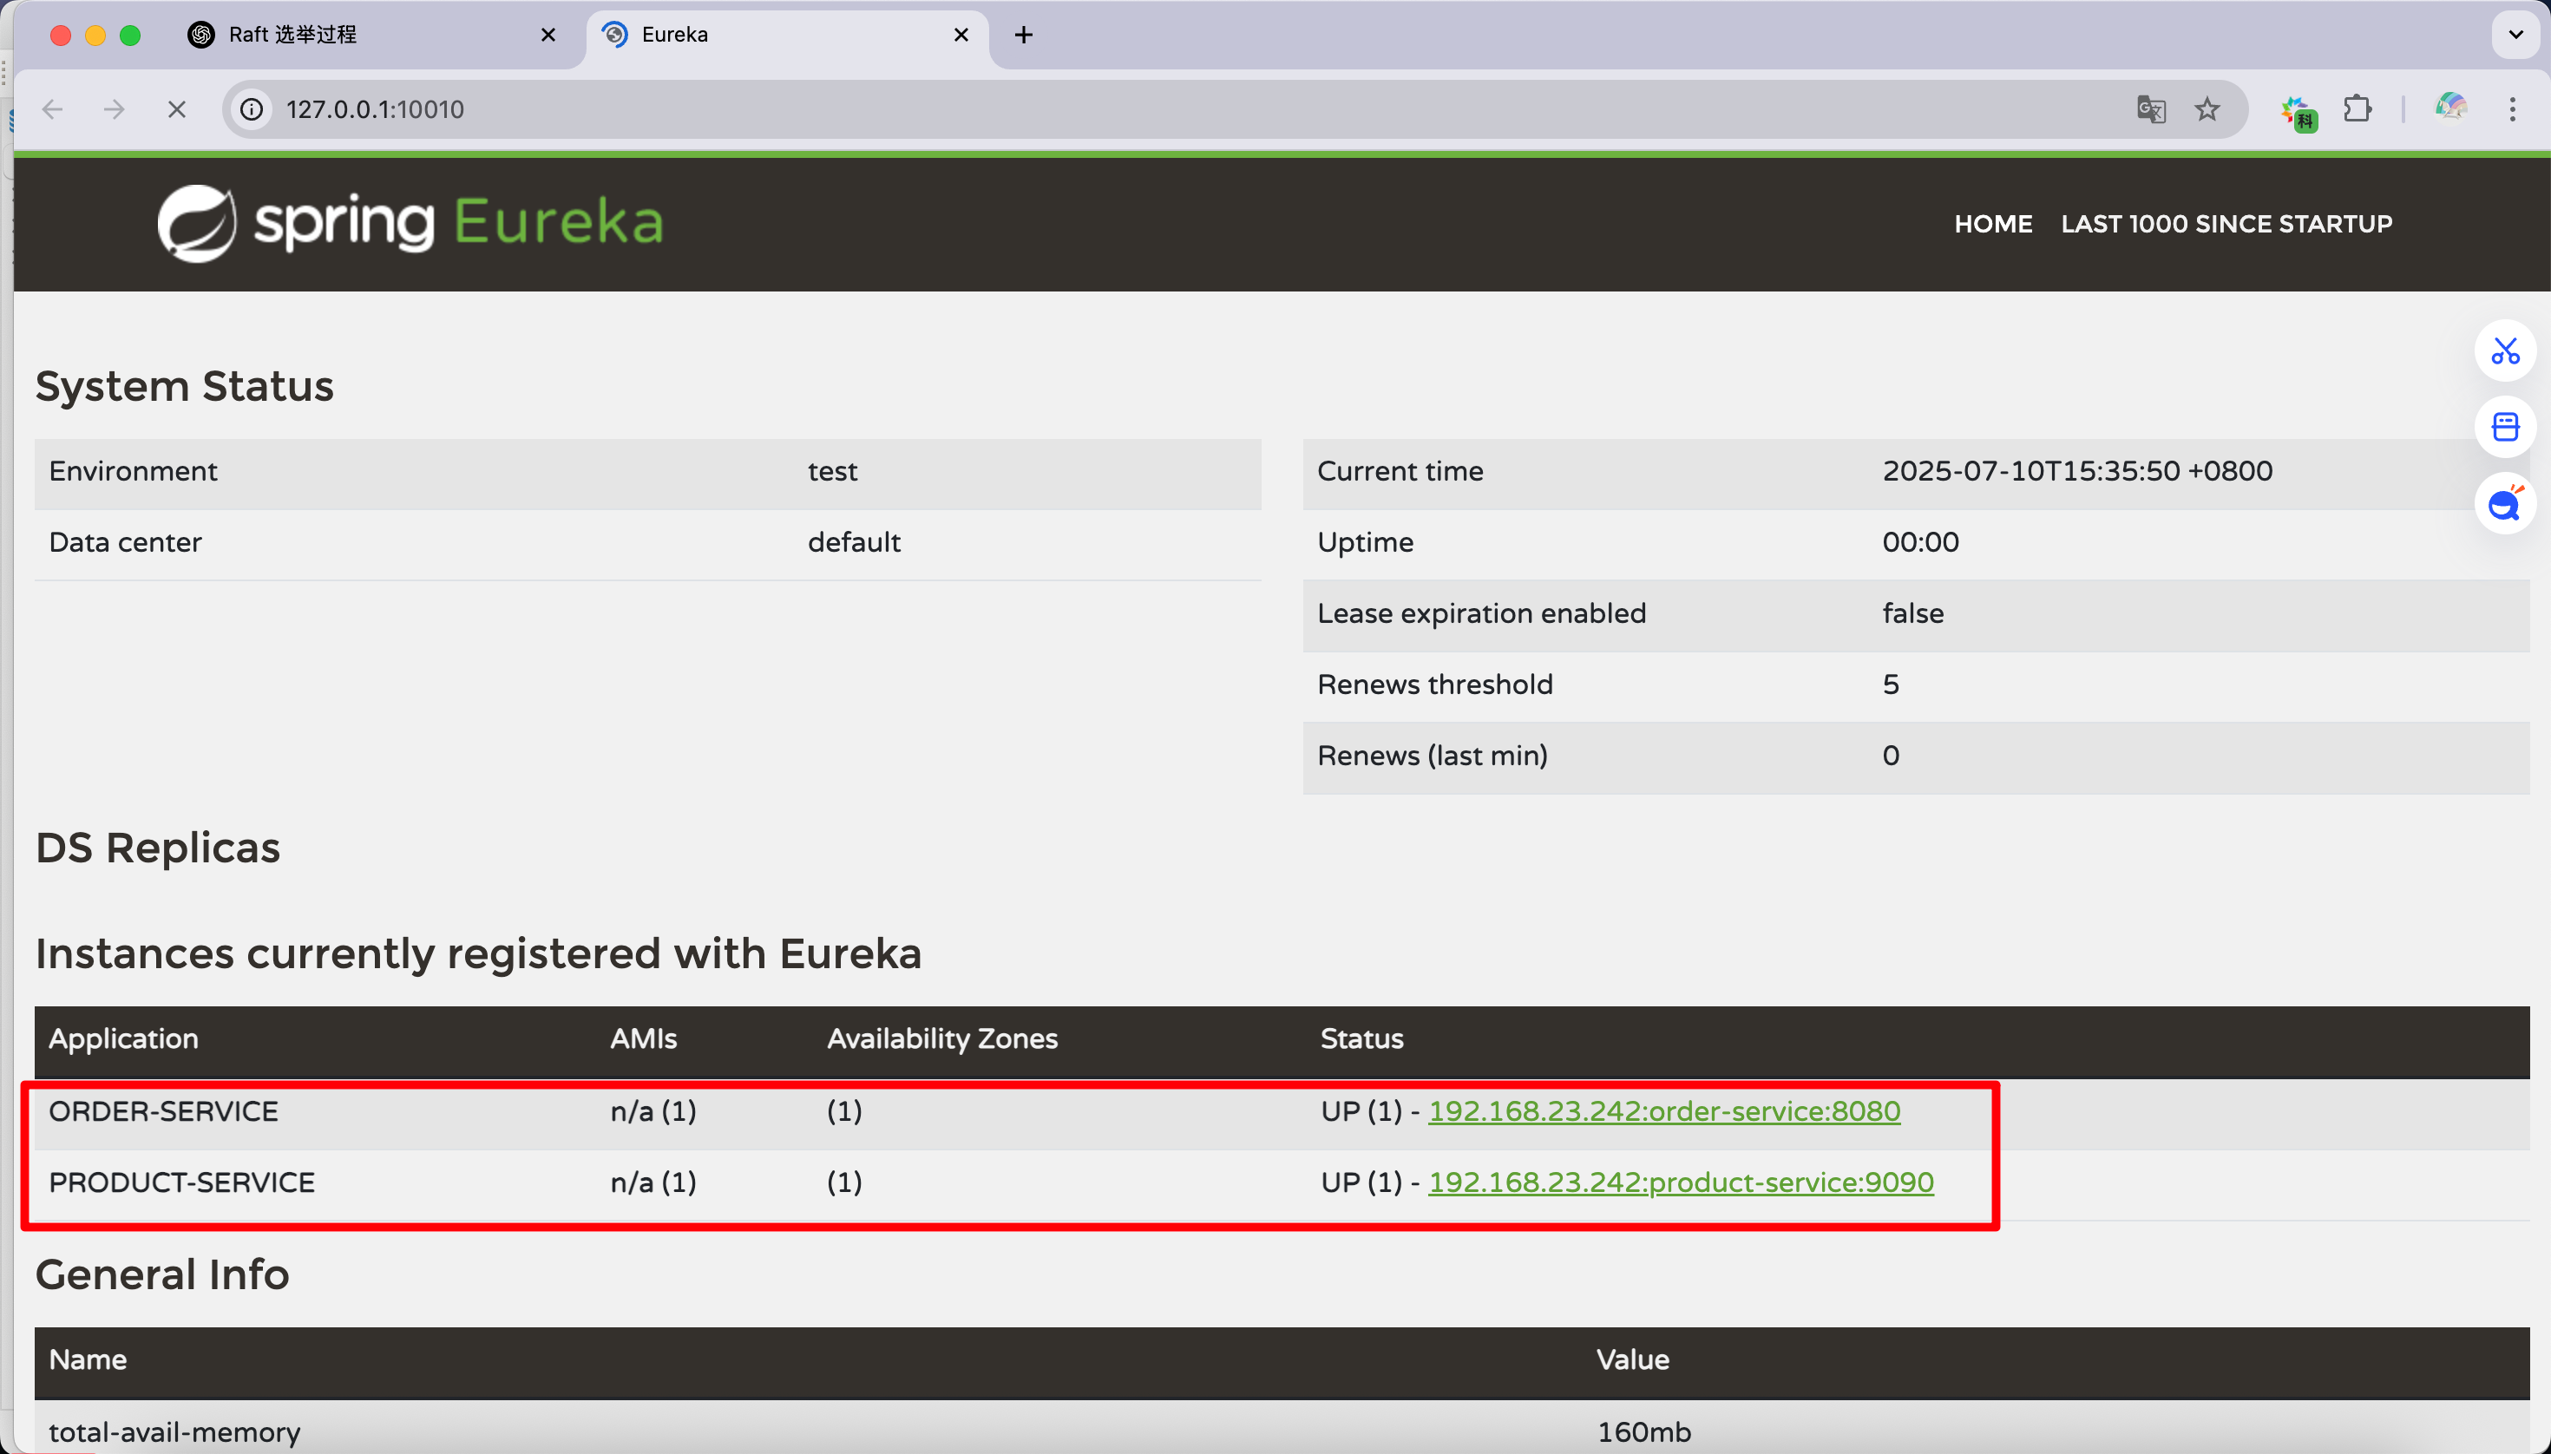Click the translate page icon
The image size is (2551, 1454).
click(2150, 108)
